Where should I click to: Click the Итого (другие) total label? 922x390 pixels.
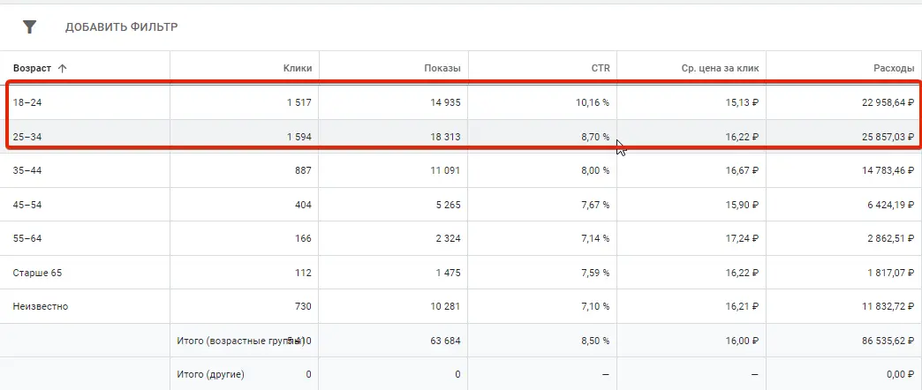214,374
